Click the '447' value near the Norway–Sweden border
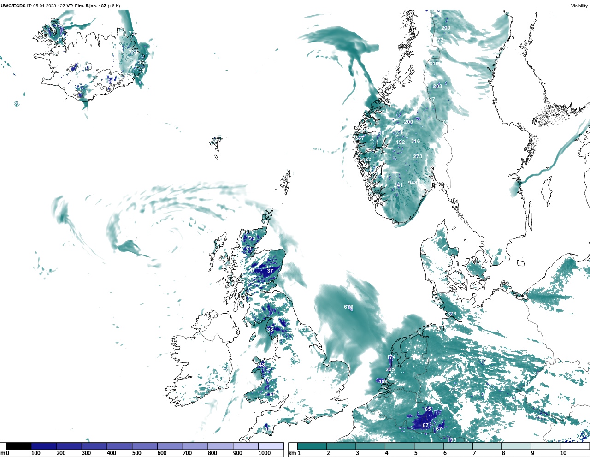The height and width of the screenshot is (457, 590). tap(431, 99)
